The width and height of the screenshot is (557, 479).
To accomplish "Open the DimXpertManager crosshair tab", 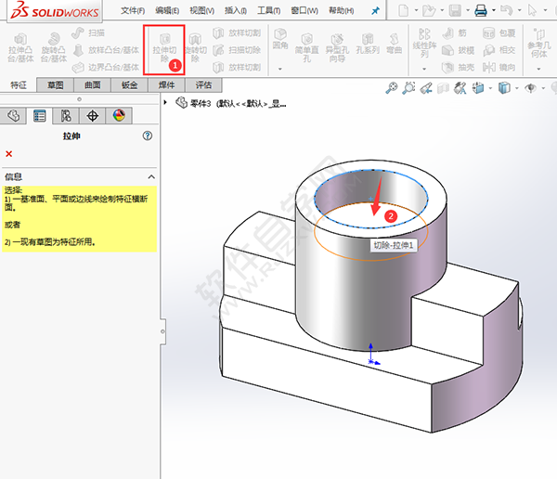I will pyautogui.click(x=91, y=116).
